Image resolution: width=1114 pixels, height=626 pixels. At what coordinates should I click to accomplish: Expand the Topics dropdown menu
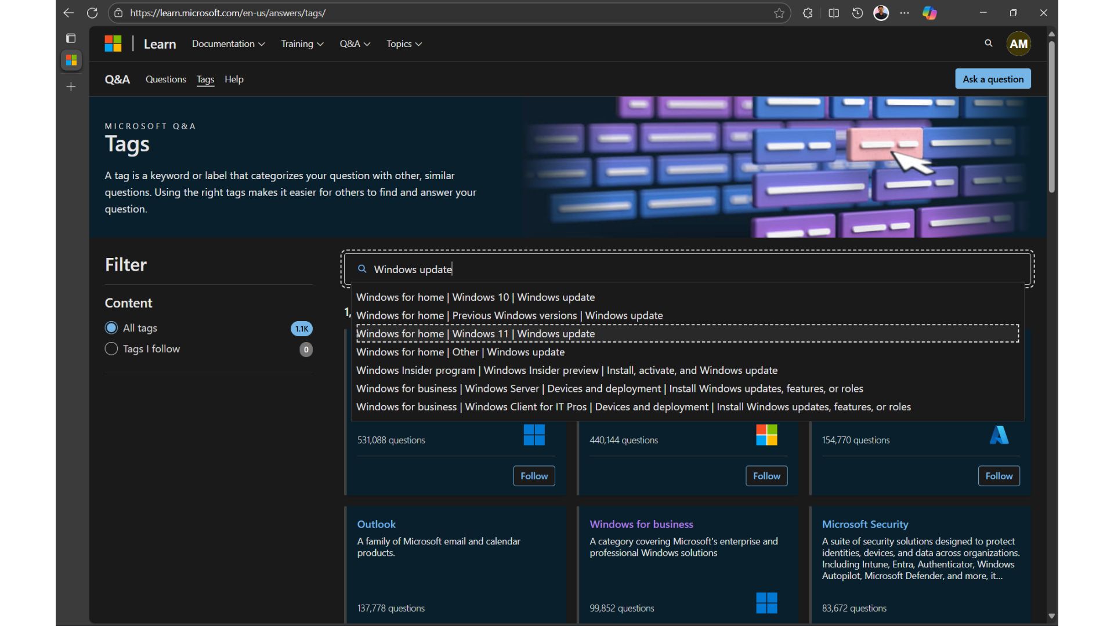point(404,44)
